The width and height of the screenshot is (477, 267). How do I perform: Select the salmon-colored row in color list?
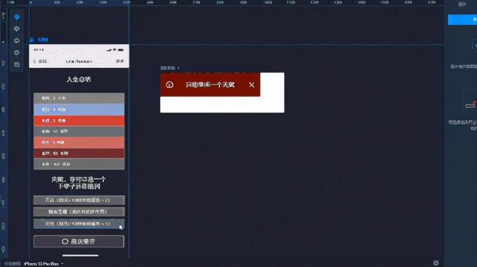79,142
